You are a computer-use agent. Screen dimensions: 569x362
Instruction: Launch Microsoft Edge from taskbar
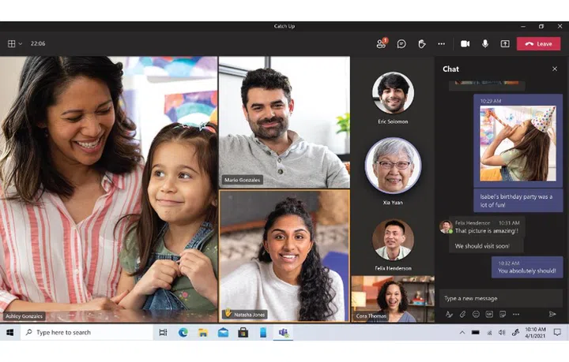(183, 332)
